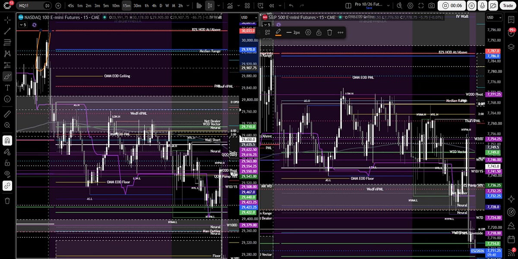Open the emoji icons tool
The image size is (518, 259).
7,99
